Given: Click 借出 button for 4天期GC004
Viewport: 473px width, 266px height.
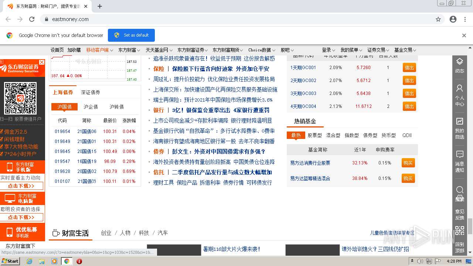Looking at the screenshot, I should tap(409, 106).
